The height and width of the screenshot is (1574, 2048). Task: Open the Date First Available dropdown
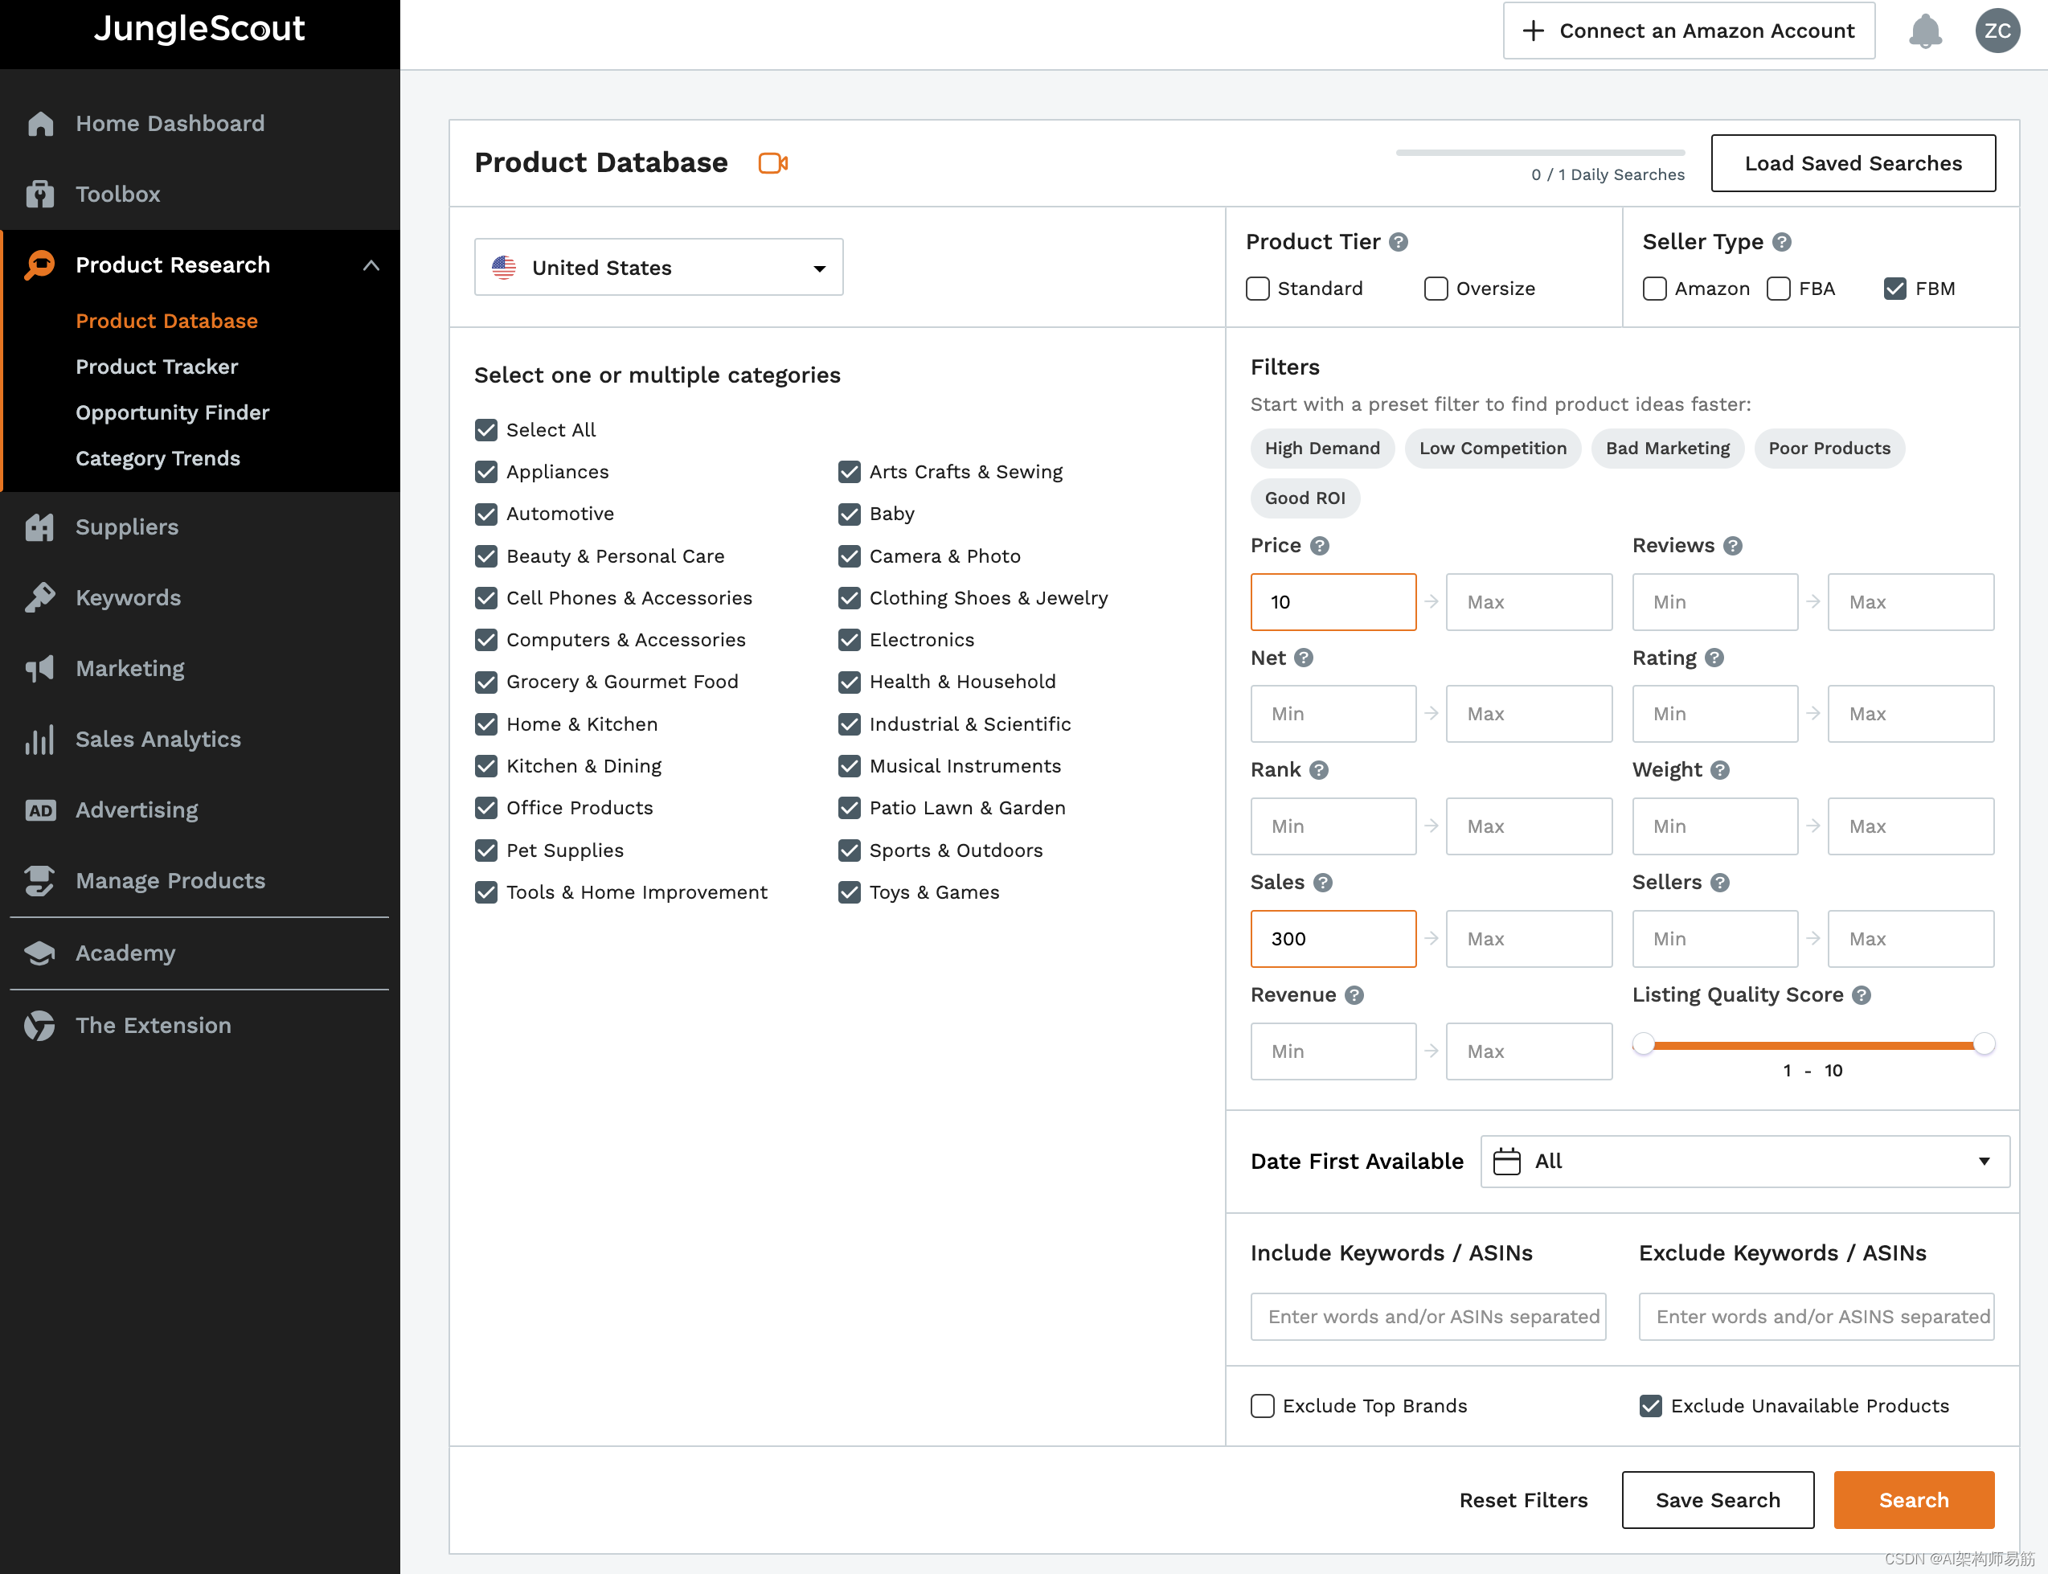(x=1744, y=1162)
